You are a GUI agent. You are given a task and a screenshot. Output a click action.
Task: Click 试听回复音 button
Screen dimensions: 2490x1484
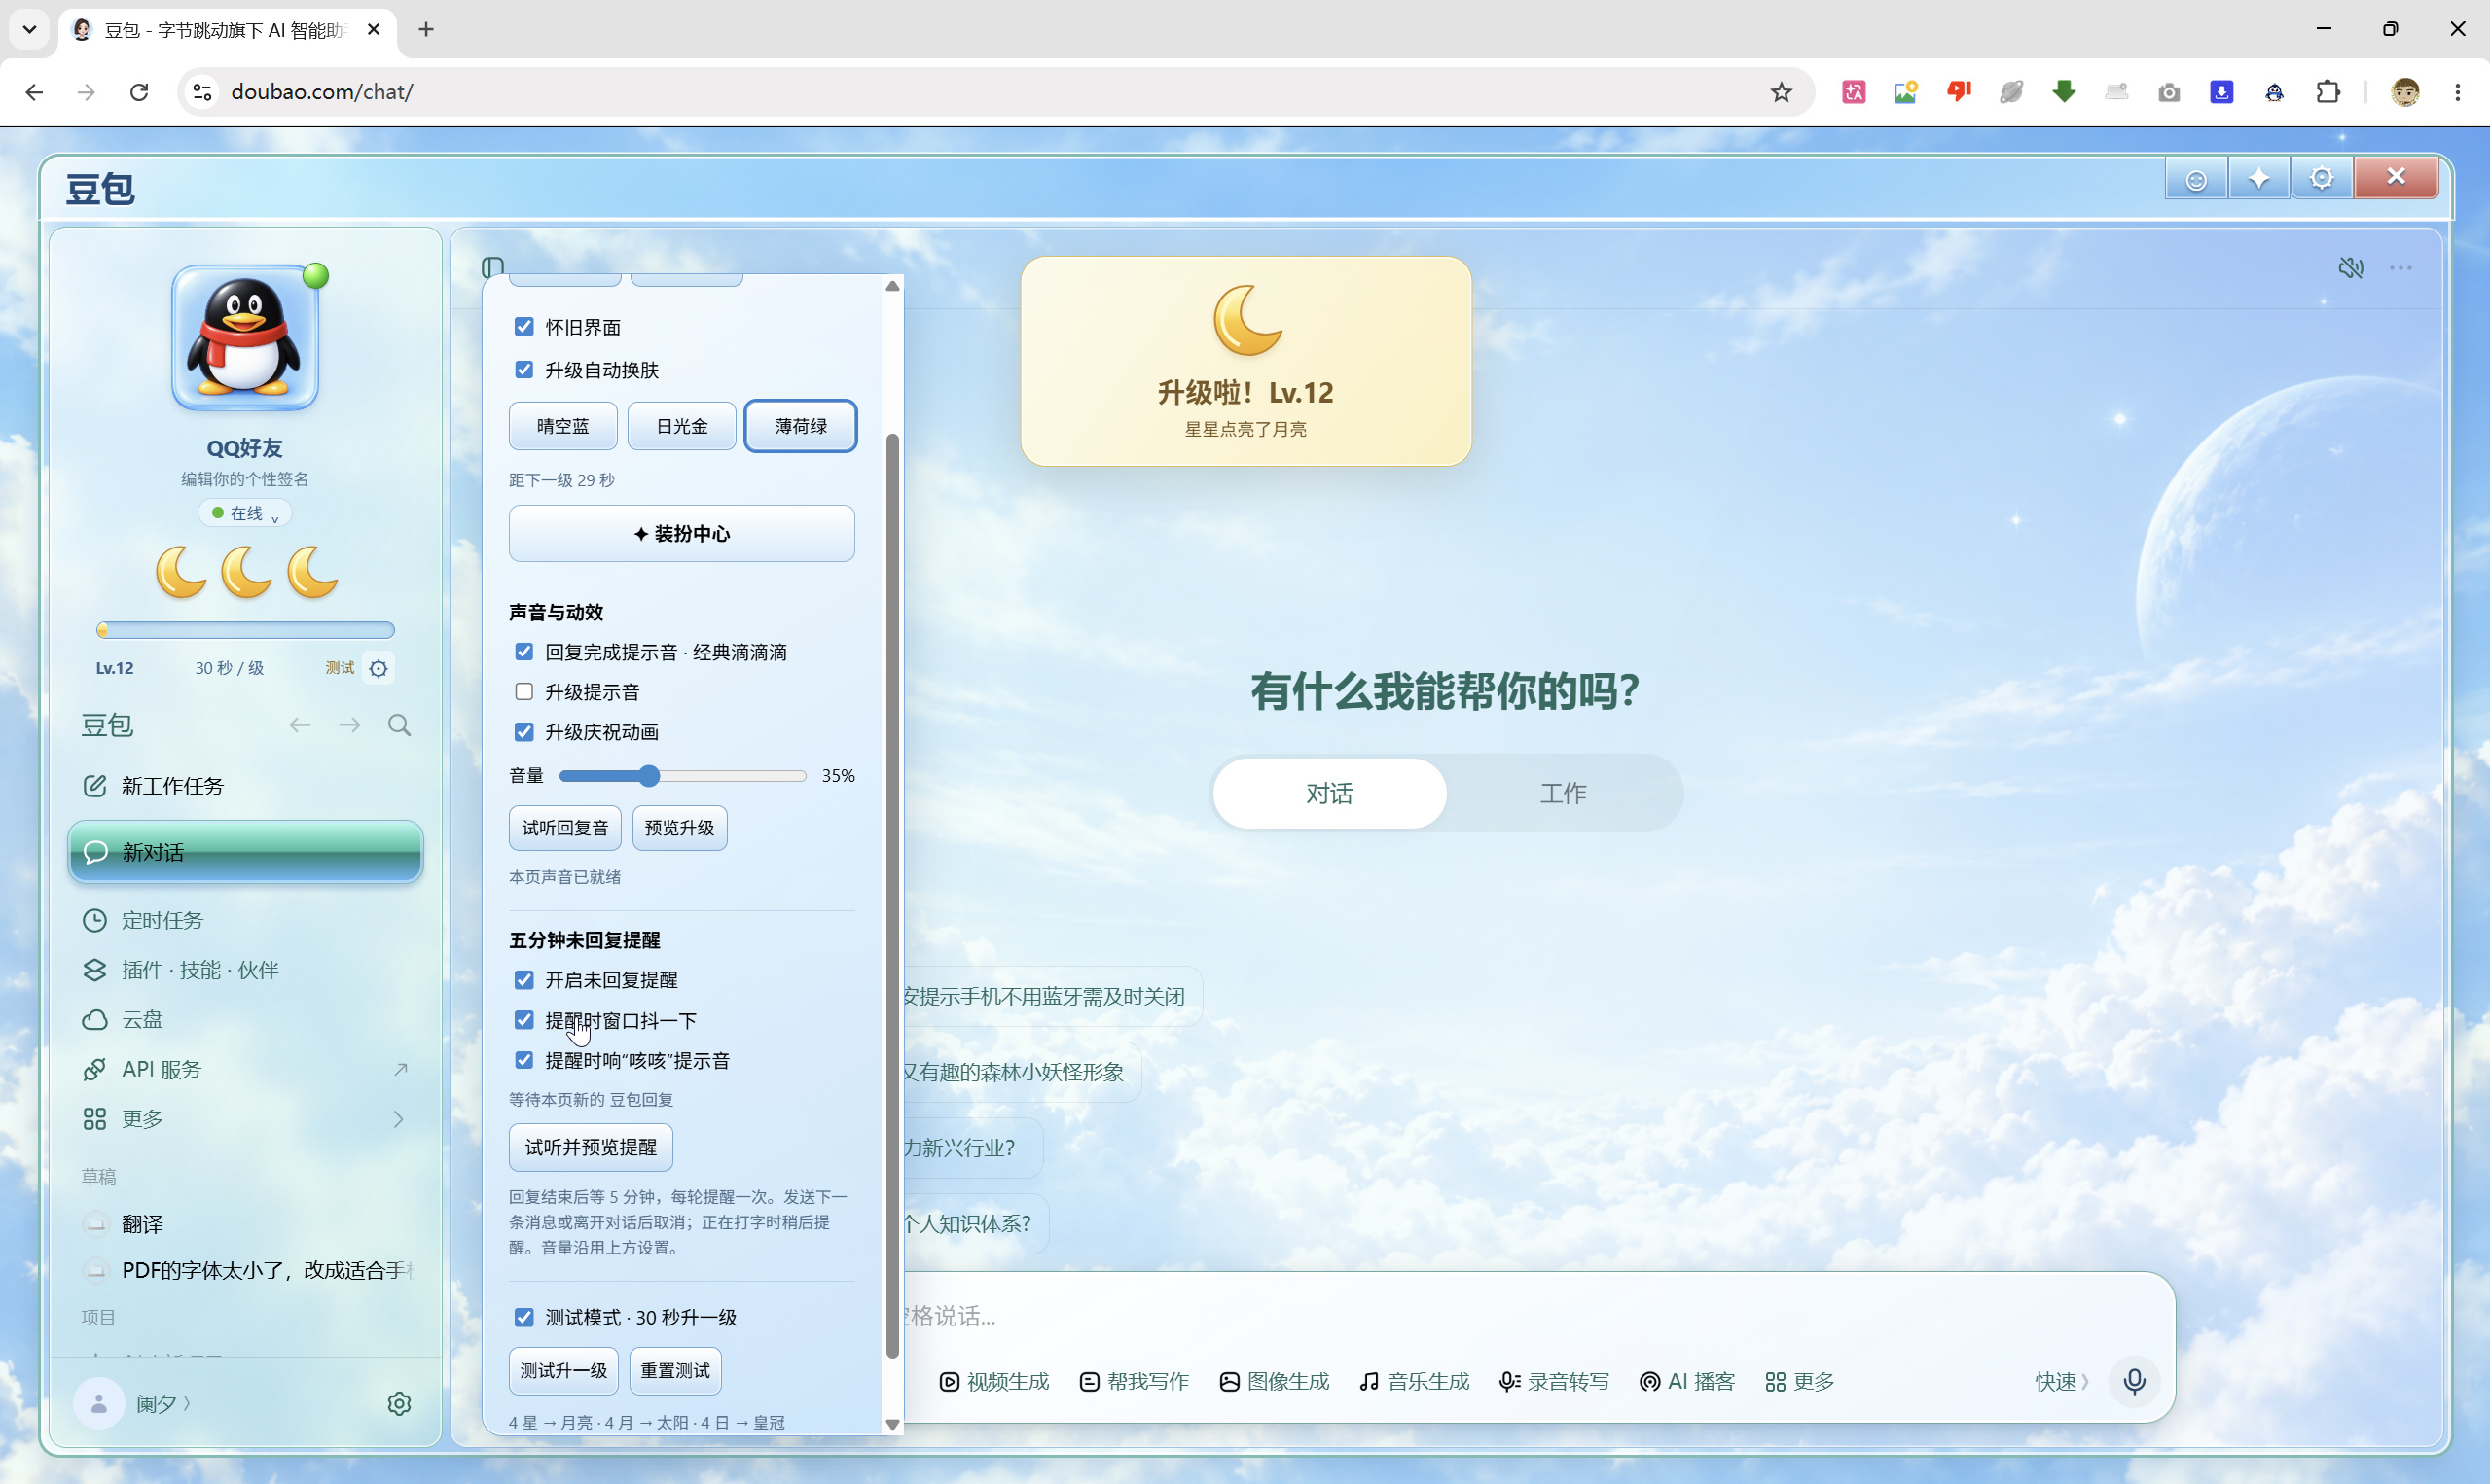click(x=565, y=828)
